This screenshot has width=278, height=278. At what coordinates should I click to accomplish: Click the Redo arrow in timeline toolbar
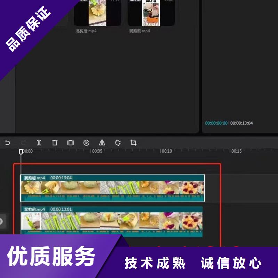23,143
